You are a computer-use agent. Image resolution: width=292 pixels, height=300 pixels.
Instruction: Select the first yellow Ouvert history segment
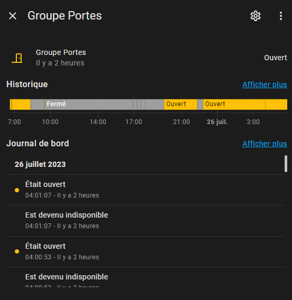(x=181, y=105)
